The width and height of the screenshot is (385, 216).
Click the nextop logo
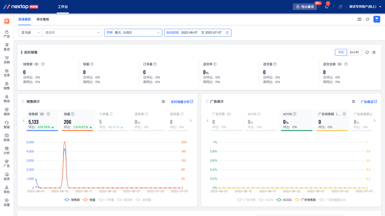point(21,7)
